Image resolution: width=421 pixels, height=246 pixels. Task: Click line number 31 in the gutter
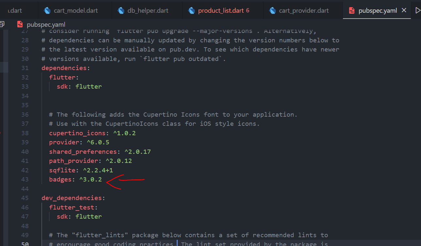pos(25,68)
